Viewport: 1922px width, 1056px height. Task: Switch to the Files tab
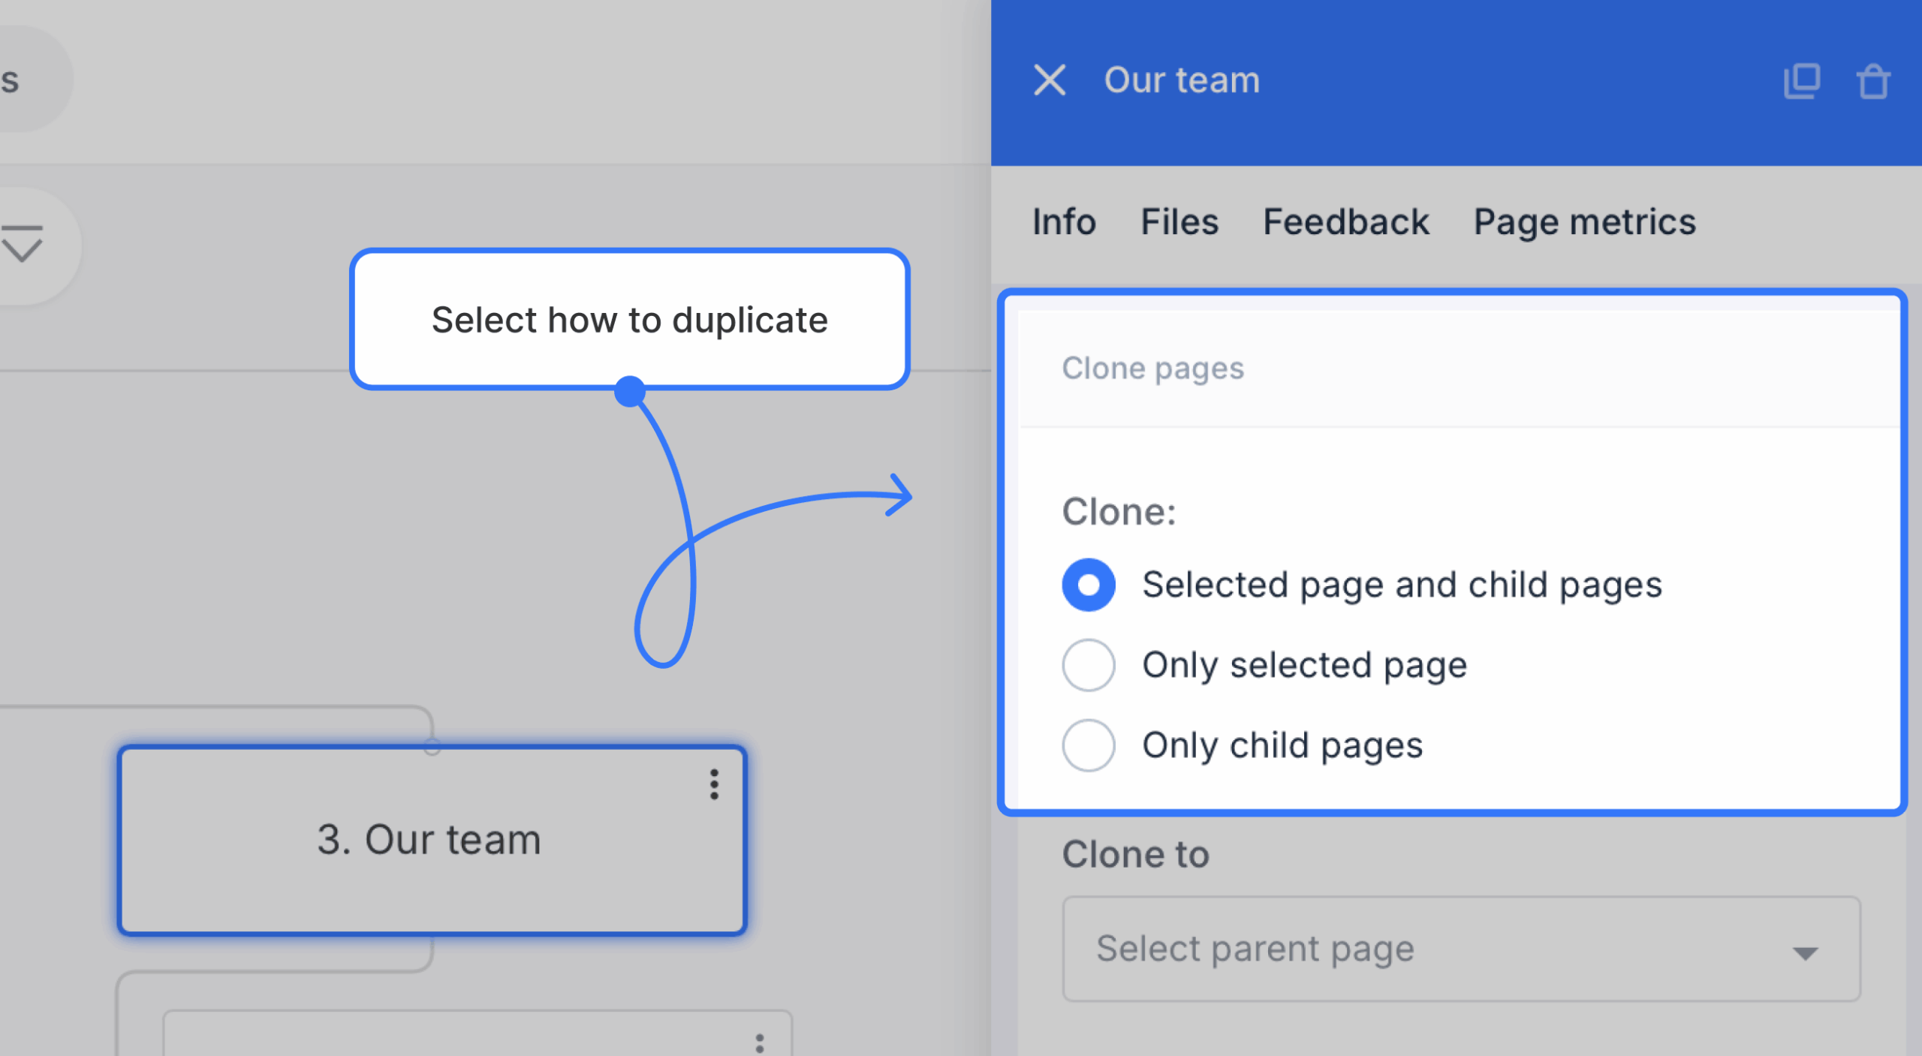click(x=1179, y=222)
